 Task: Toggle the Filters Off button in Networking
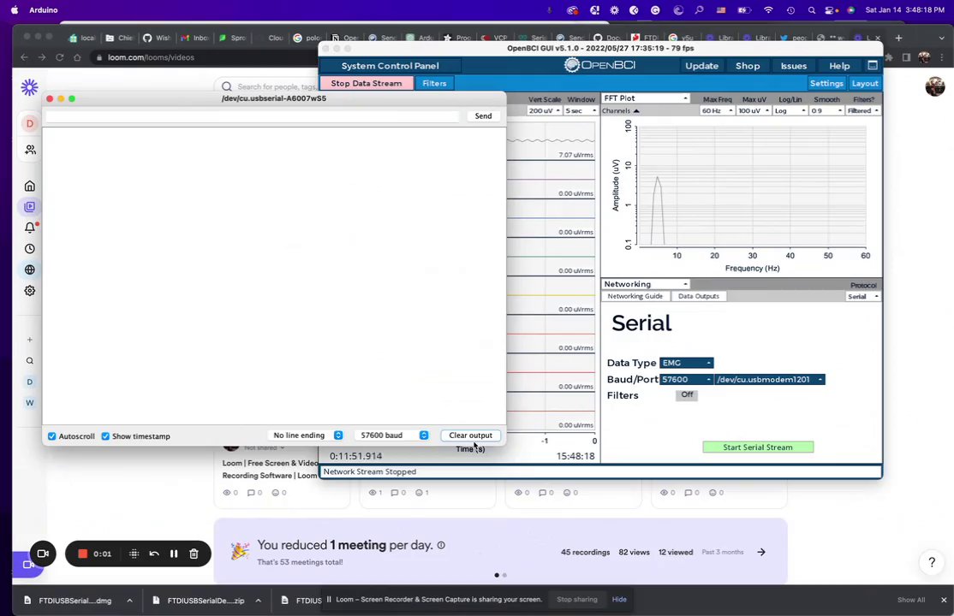pos(687,394)
